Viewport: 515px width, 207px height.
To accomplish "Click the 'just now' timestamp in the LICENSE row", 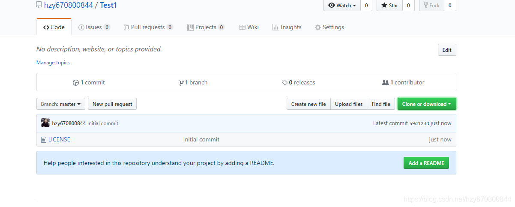I will click(x=440, y=139).
